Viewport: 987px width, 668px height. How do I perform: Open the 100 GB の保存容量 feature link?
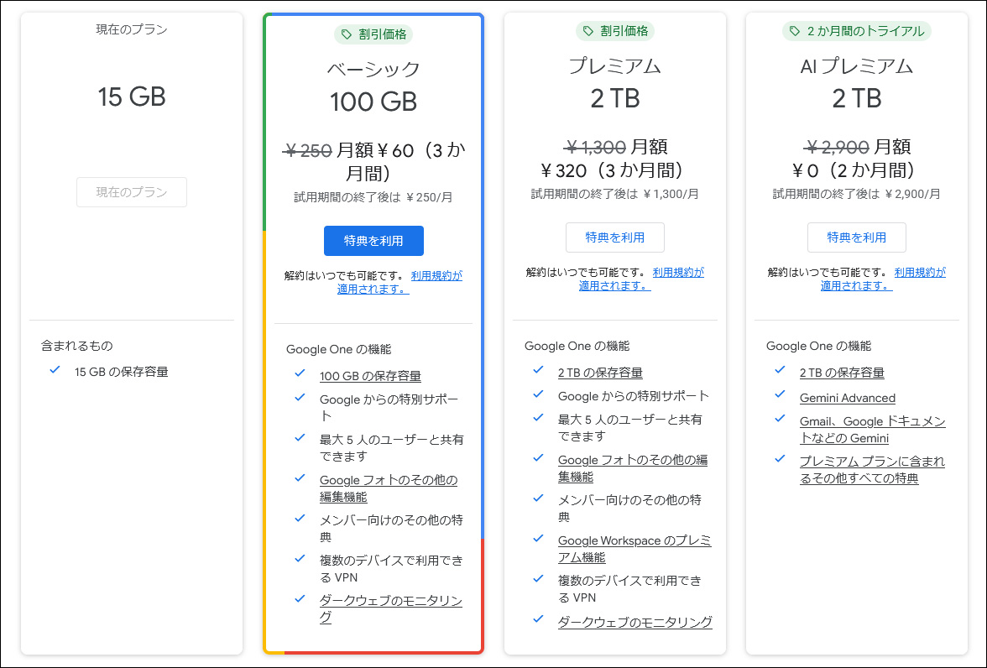(x=370, y=376)
